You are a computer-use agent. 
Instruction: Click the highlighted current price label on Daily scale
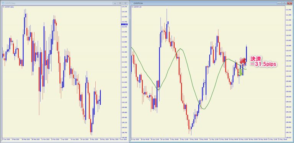(124, 24)
